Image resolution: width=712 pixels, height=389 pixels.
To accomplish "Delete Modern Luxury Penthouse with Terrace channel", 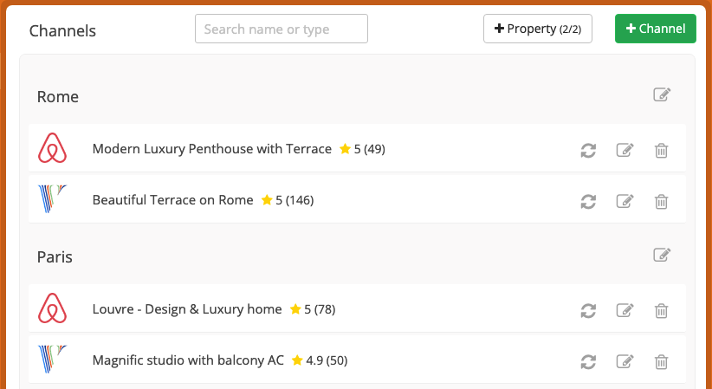I will 661,151.
